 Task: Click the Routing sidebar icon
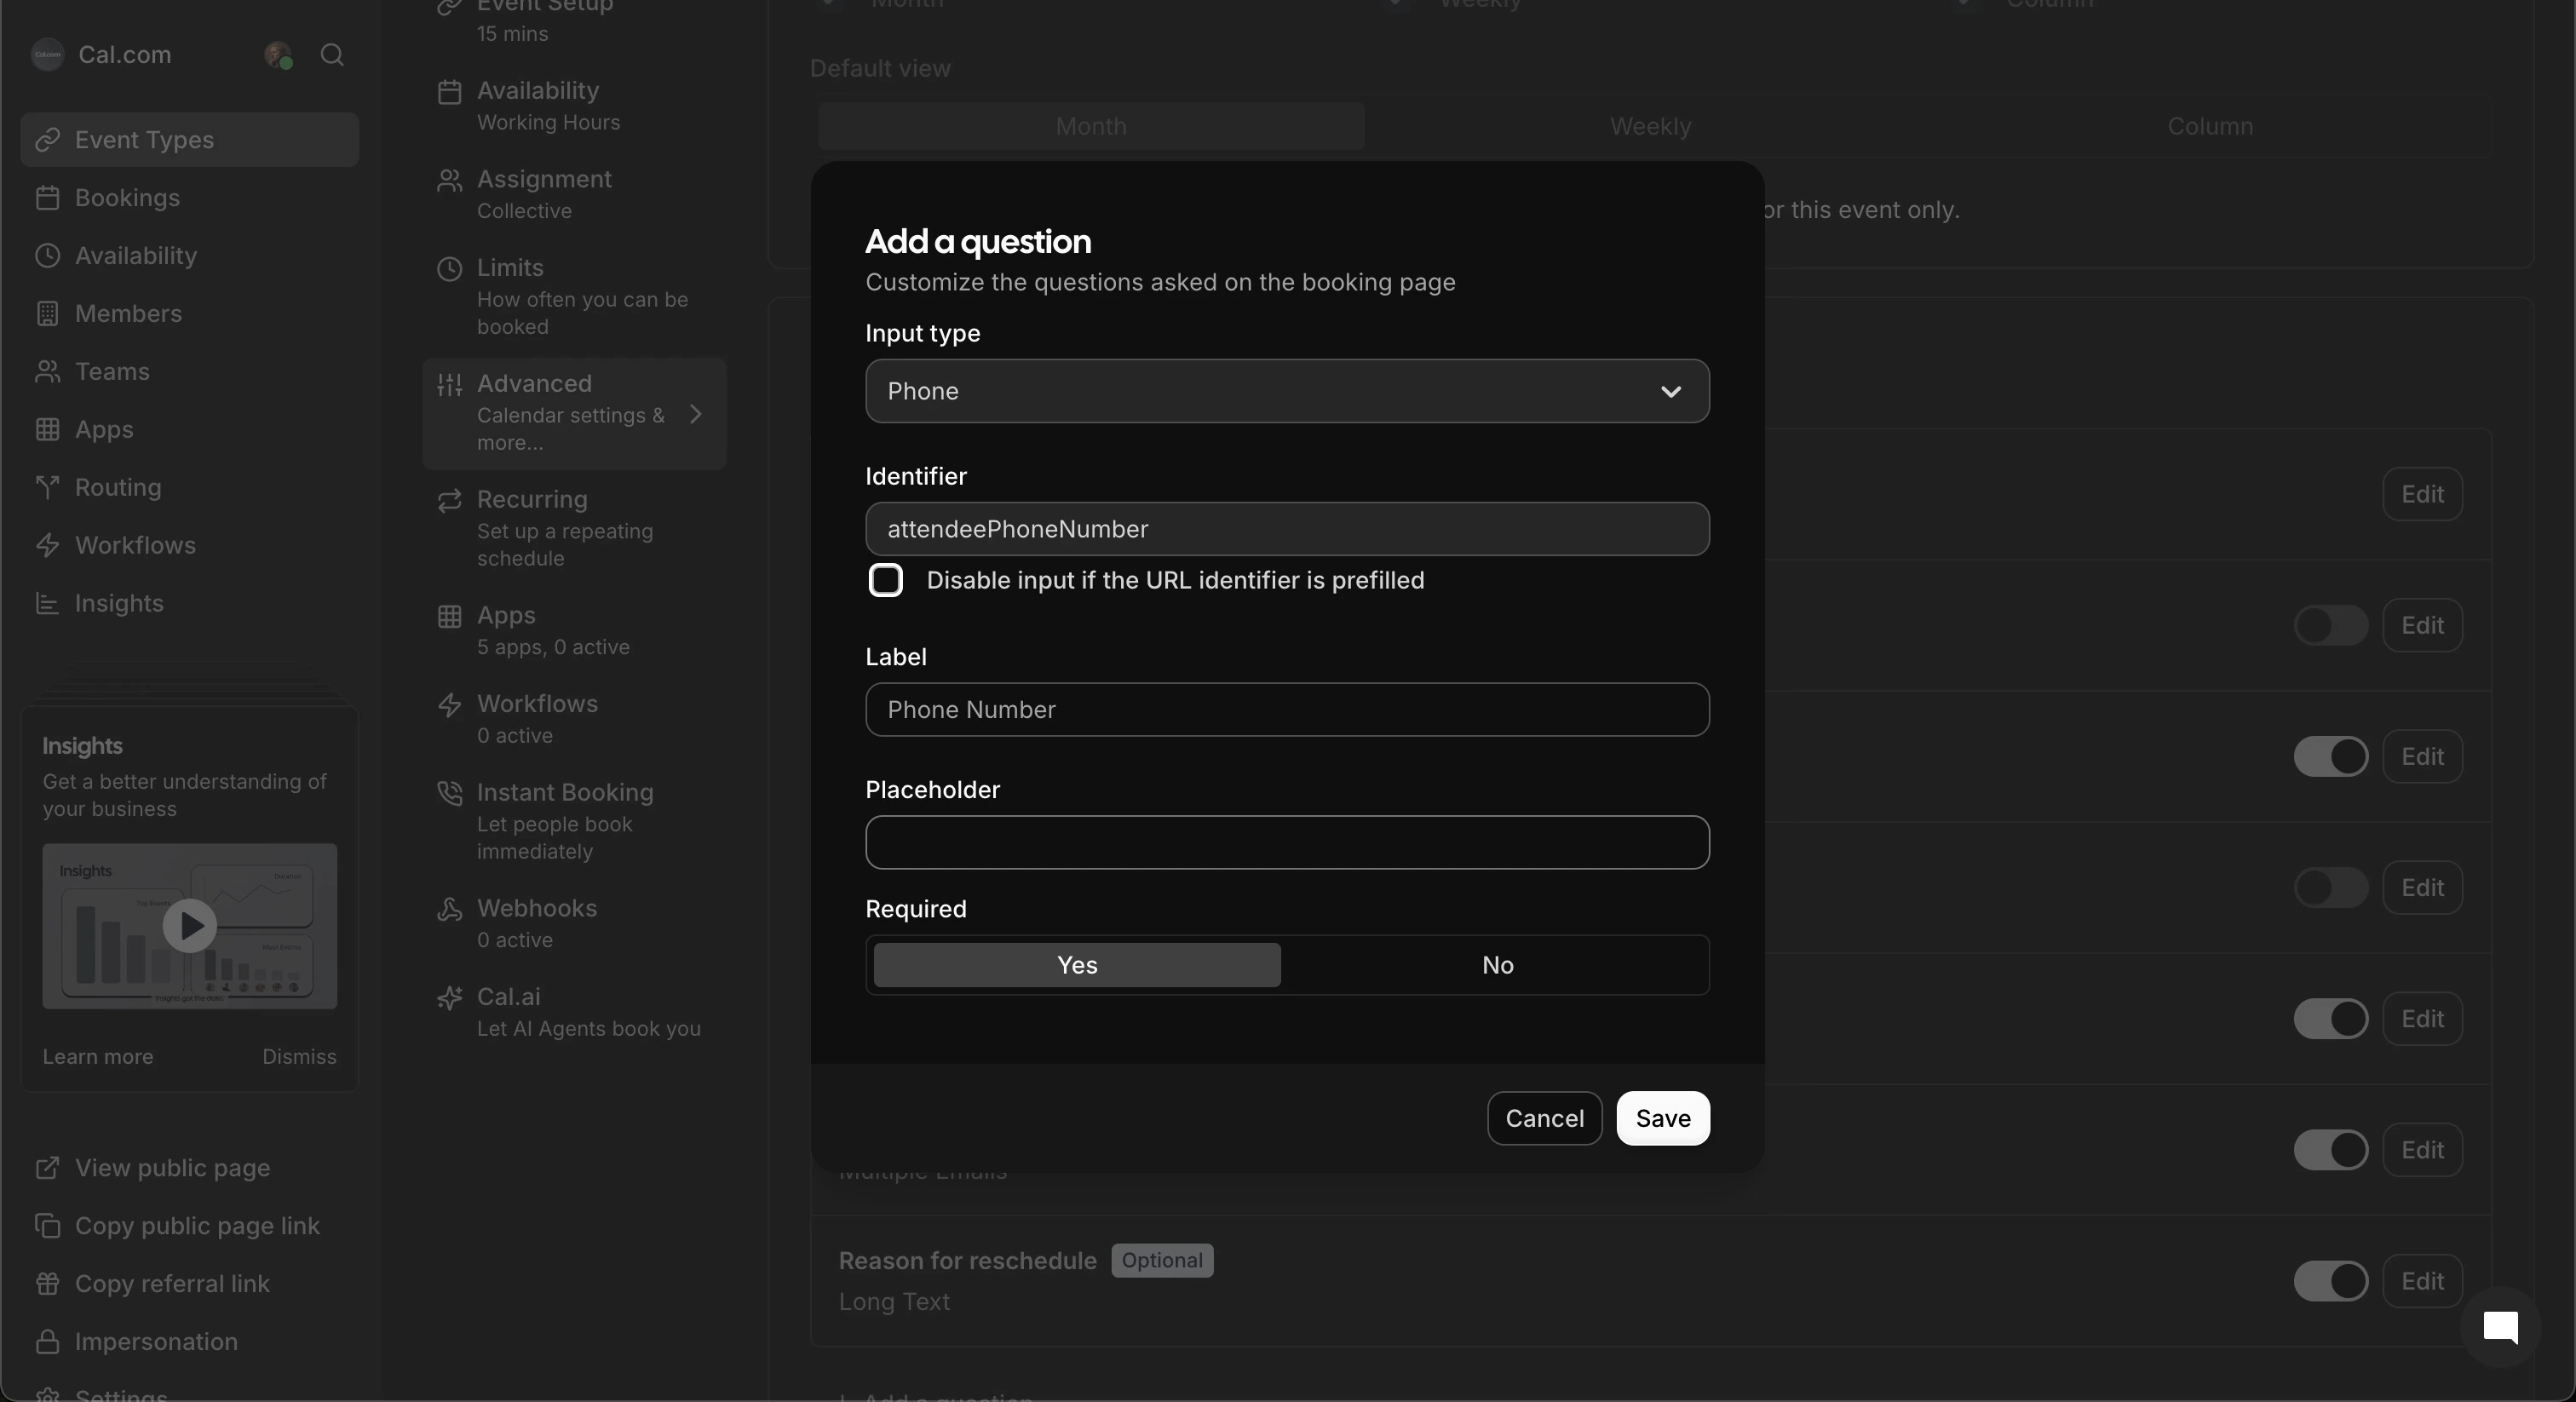tap(47, 487)
